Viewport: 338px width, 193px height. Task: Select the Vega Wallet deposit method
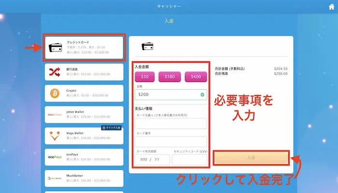tap(84, 136)
